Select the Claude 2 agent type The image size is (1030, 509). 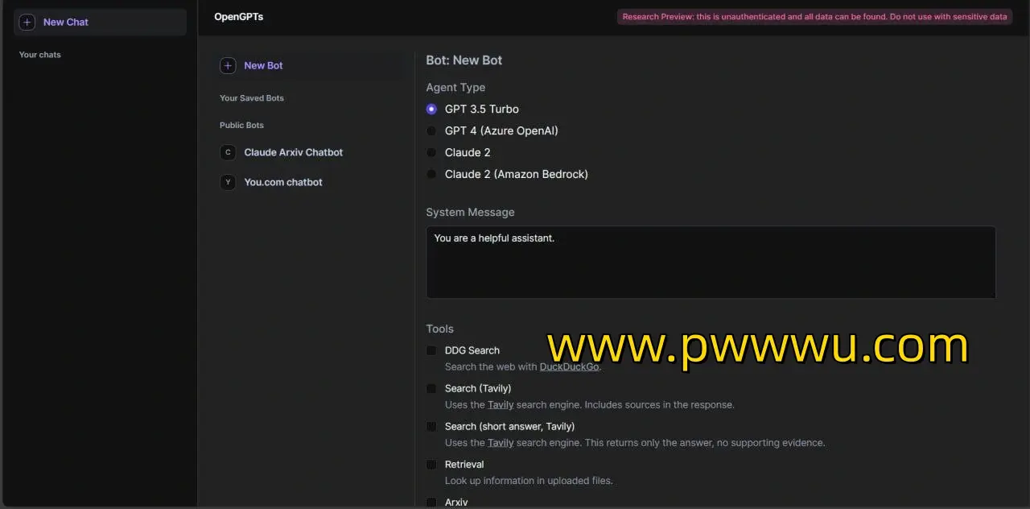431,153
